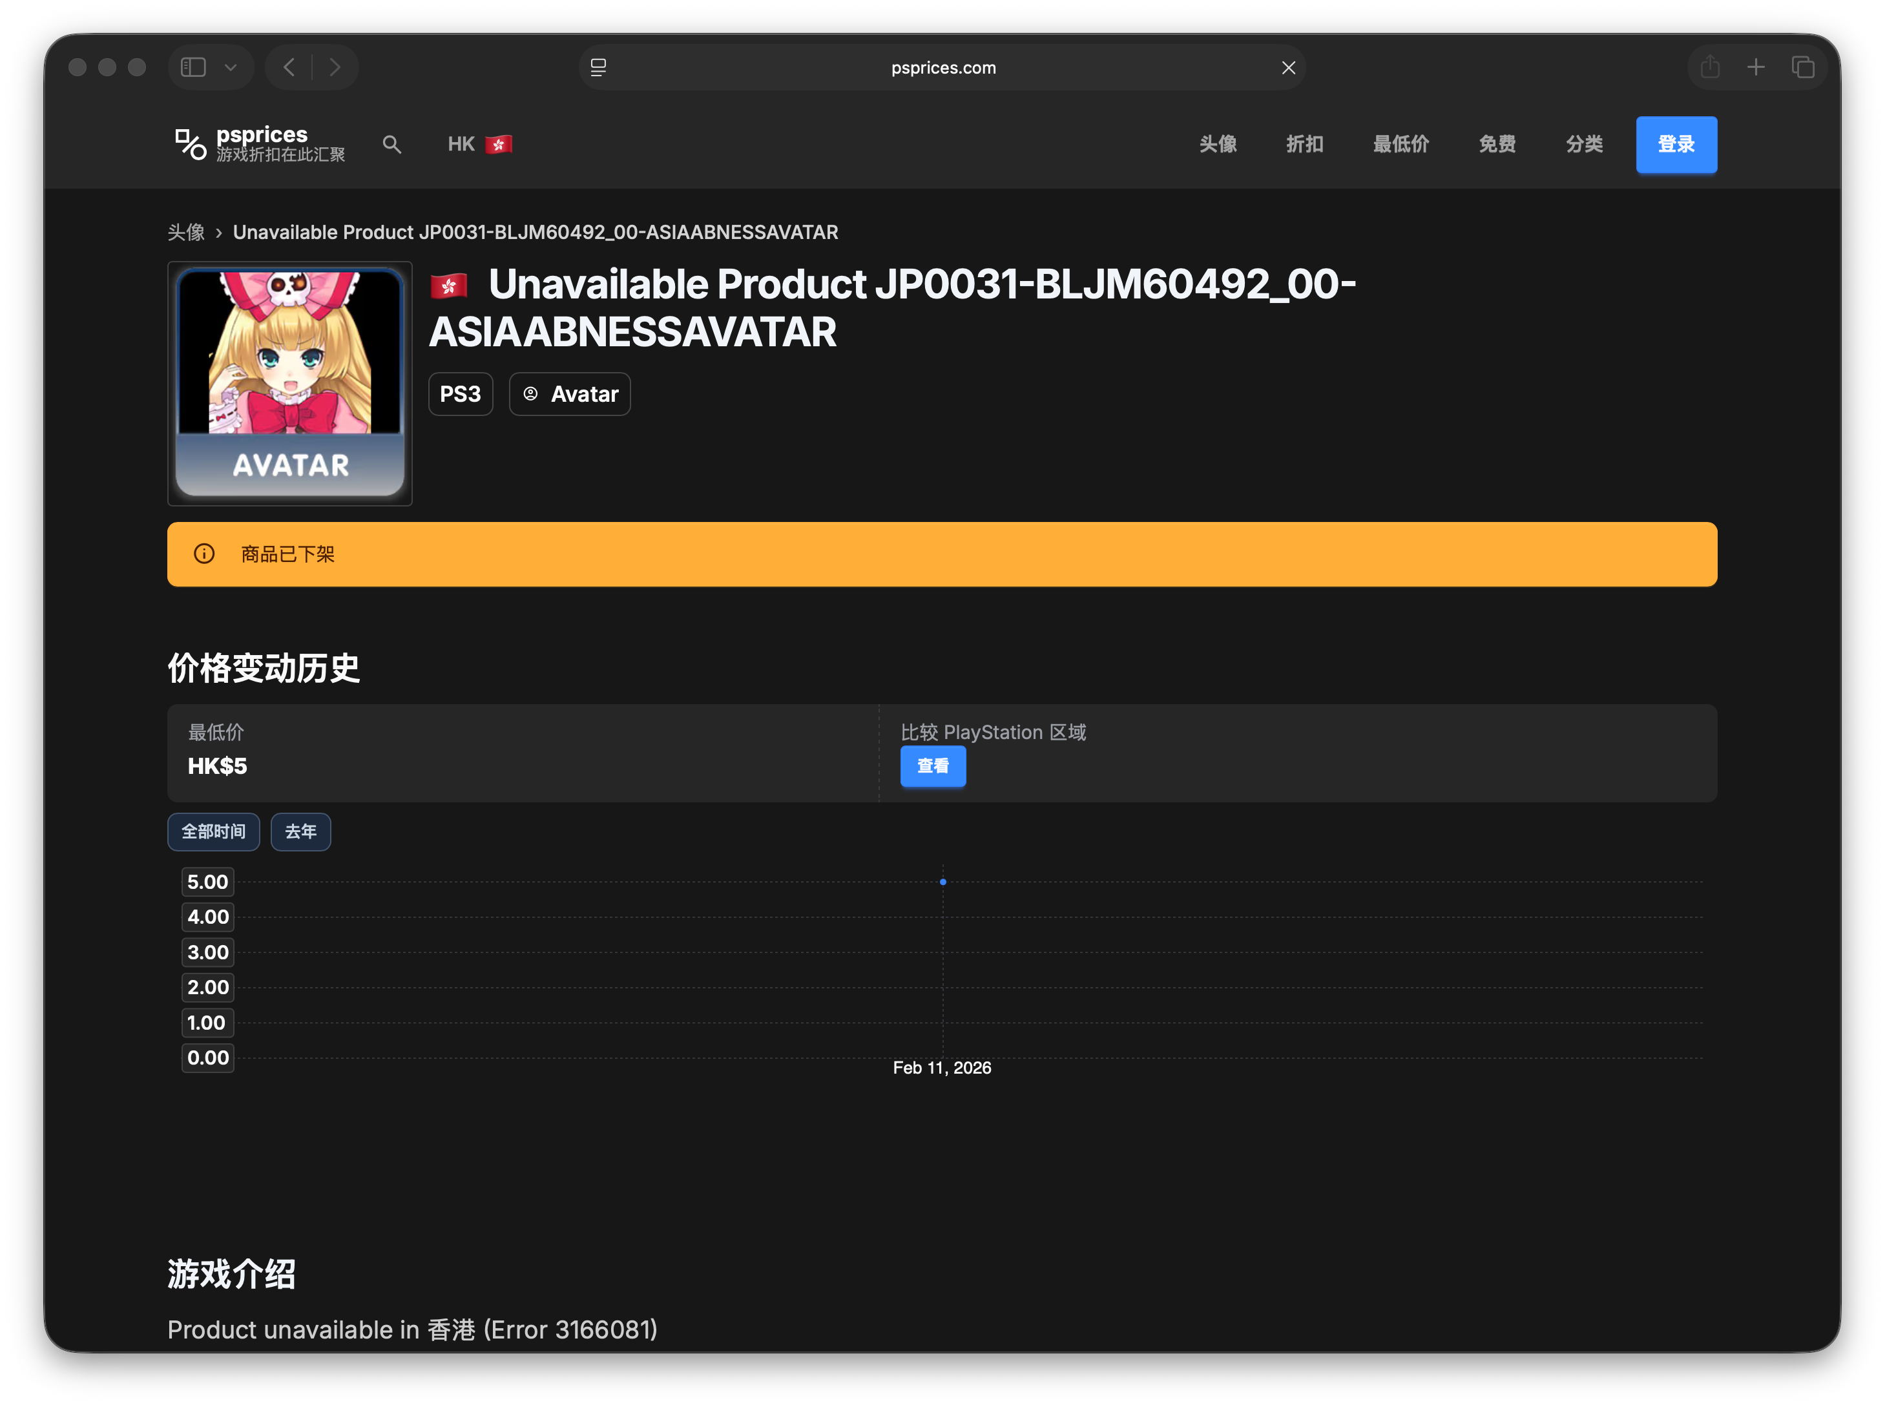Viewport: 1885px width, 1407px height.
Task: Click the Safari share icon
Action: 1709,67
